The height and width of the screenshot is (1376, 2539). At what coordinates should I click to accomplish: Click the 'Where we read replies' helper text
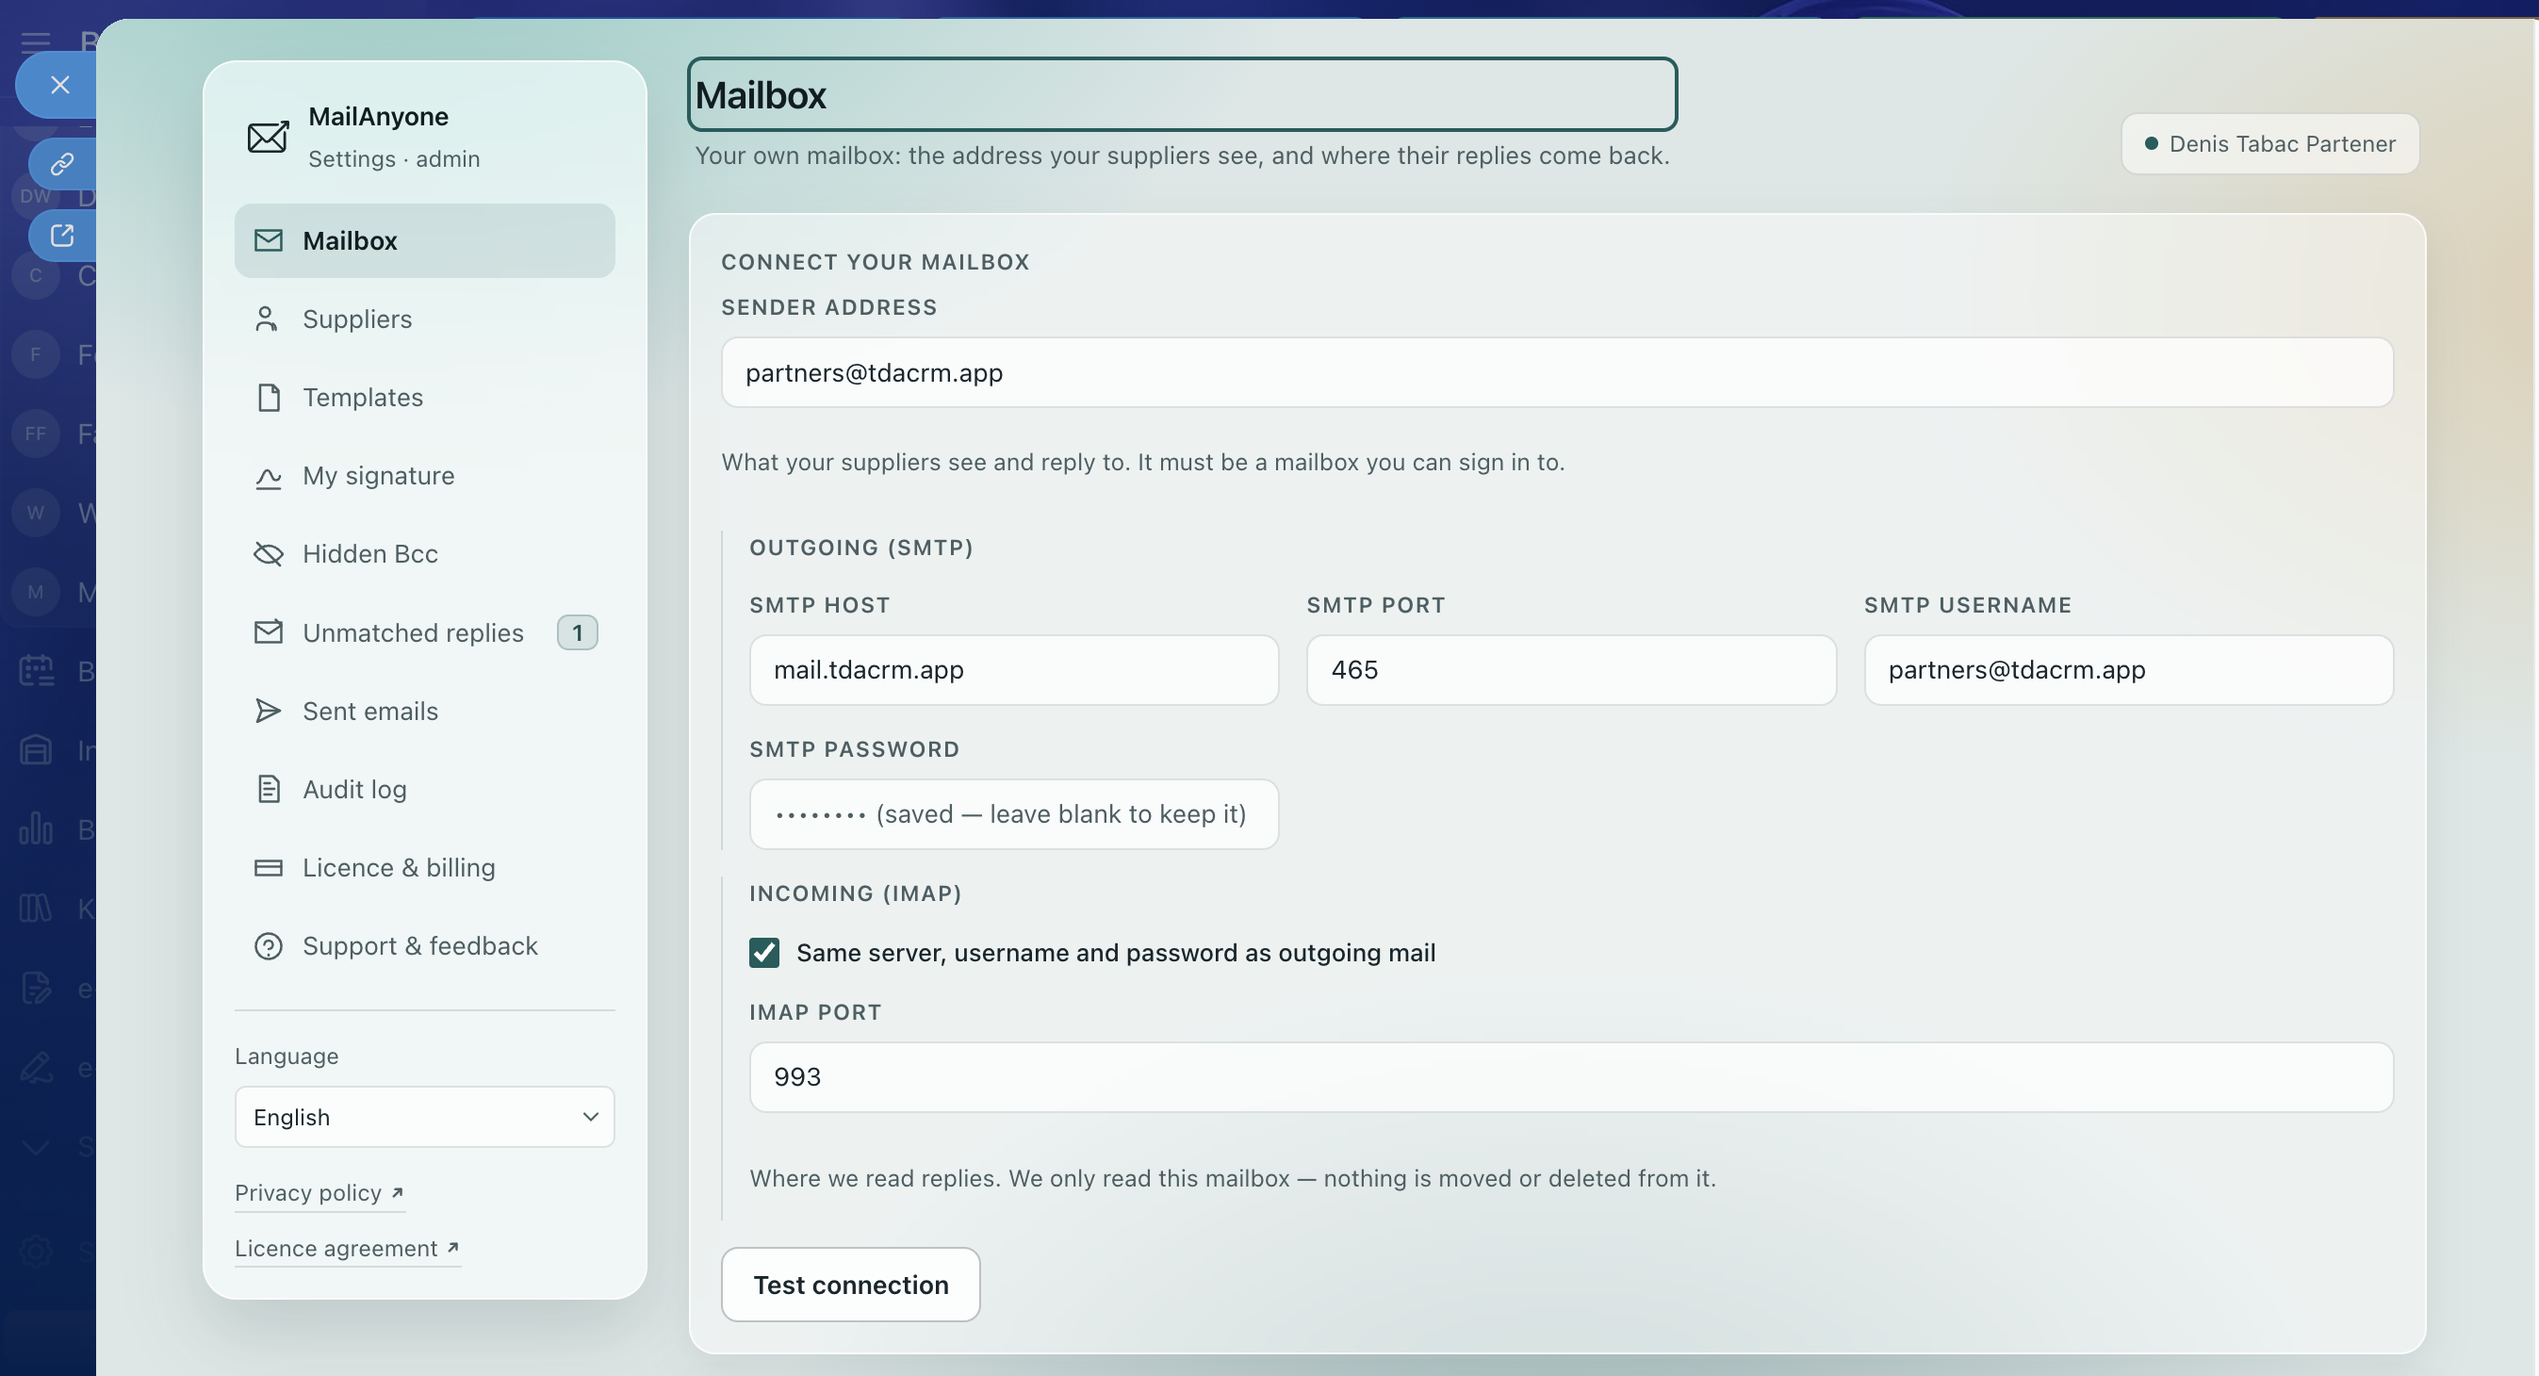click(x=1233, y=1179)
